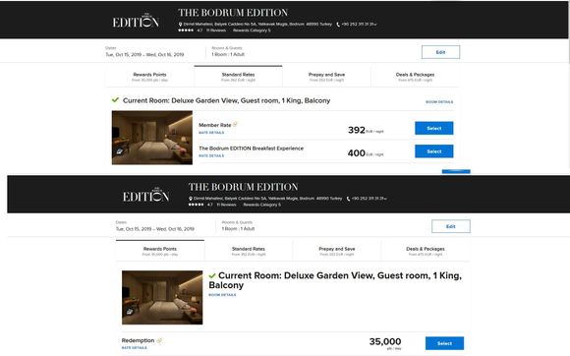
Task: Open Standard Rates tab in top panel
Action: point(238,77)
